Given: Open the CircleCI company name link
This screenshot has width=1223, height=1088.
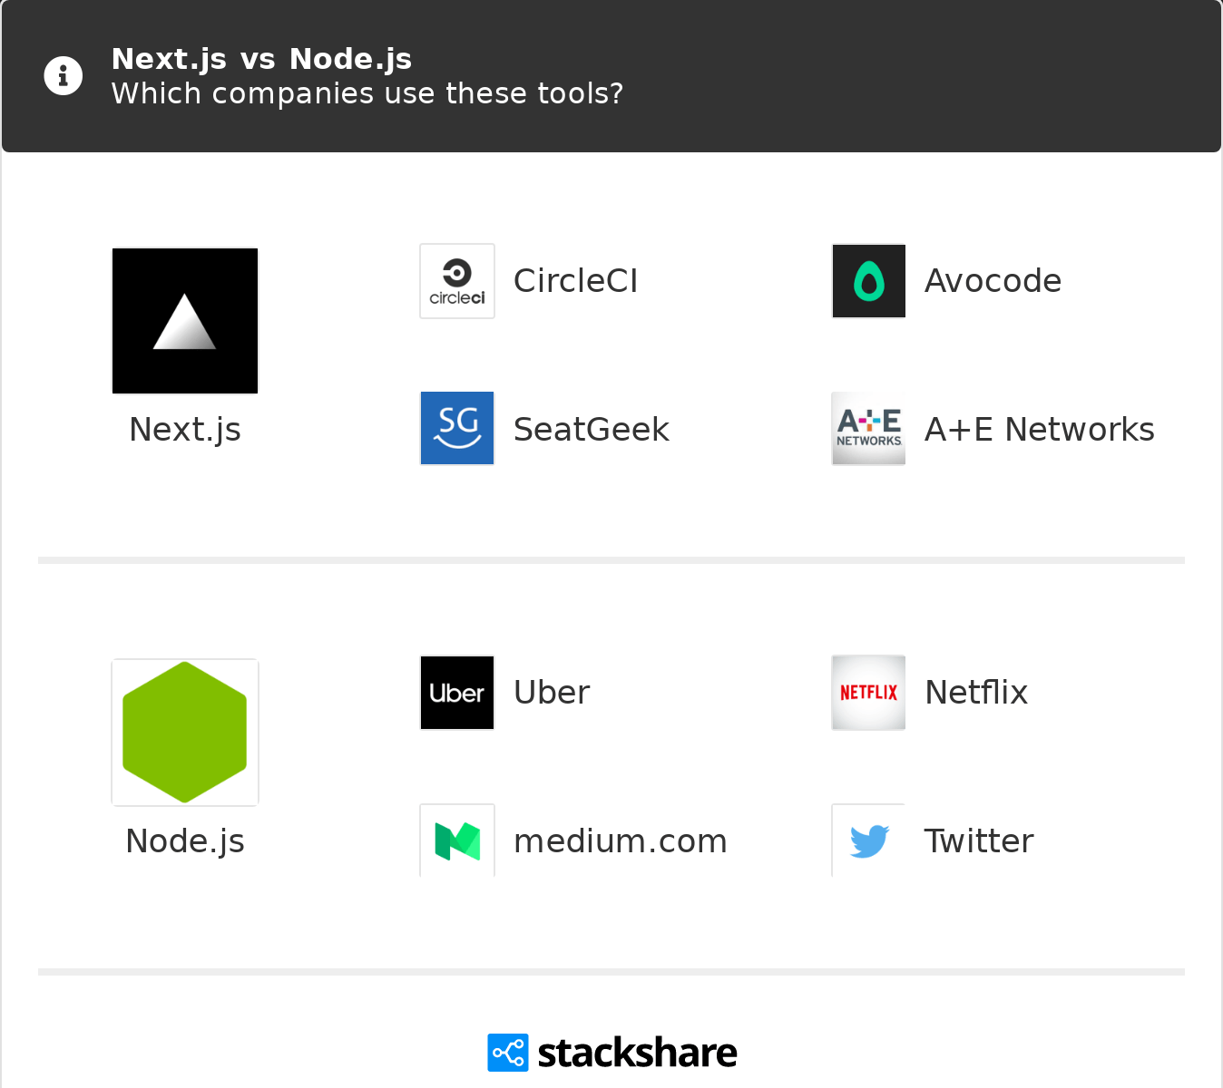Looking at the screenshot, I should 576,281.
